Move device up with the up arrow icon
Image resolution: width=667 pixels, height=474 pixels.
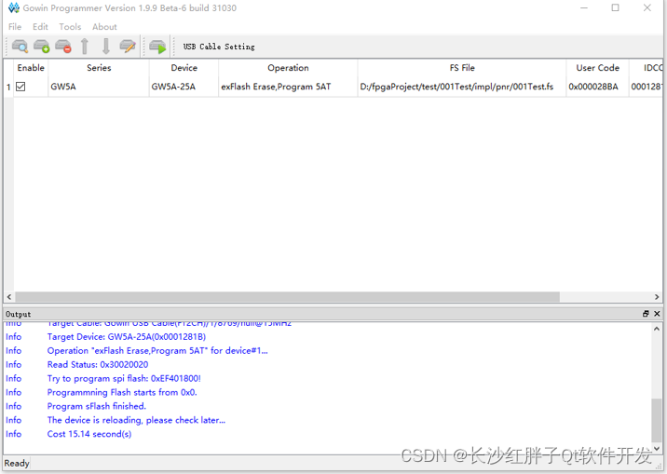[85, 46]
